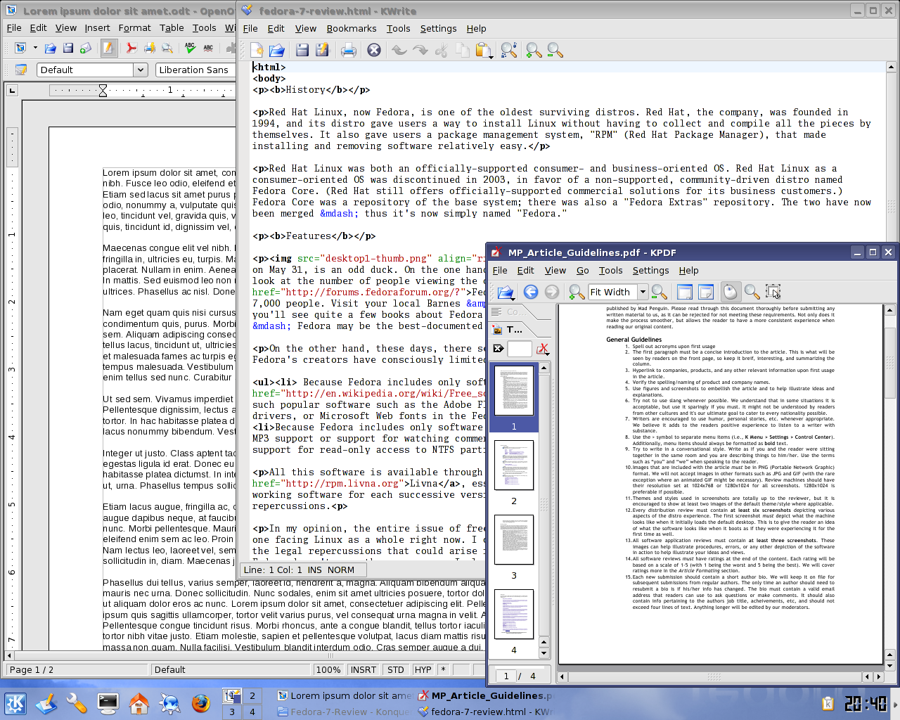Save the OpenOffice Writer document
The height and width of the screenshot is (720, 900).
click(68, 48)
